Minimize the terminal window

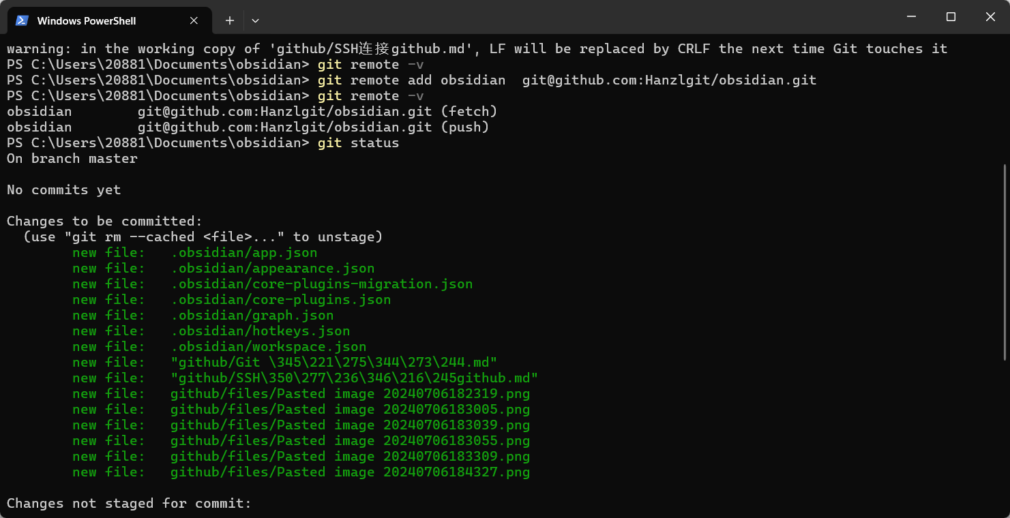tap(911, 16)
